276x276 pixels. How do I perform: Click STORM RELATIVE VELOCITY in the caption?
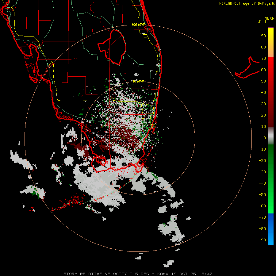tap(95, 274)
